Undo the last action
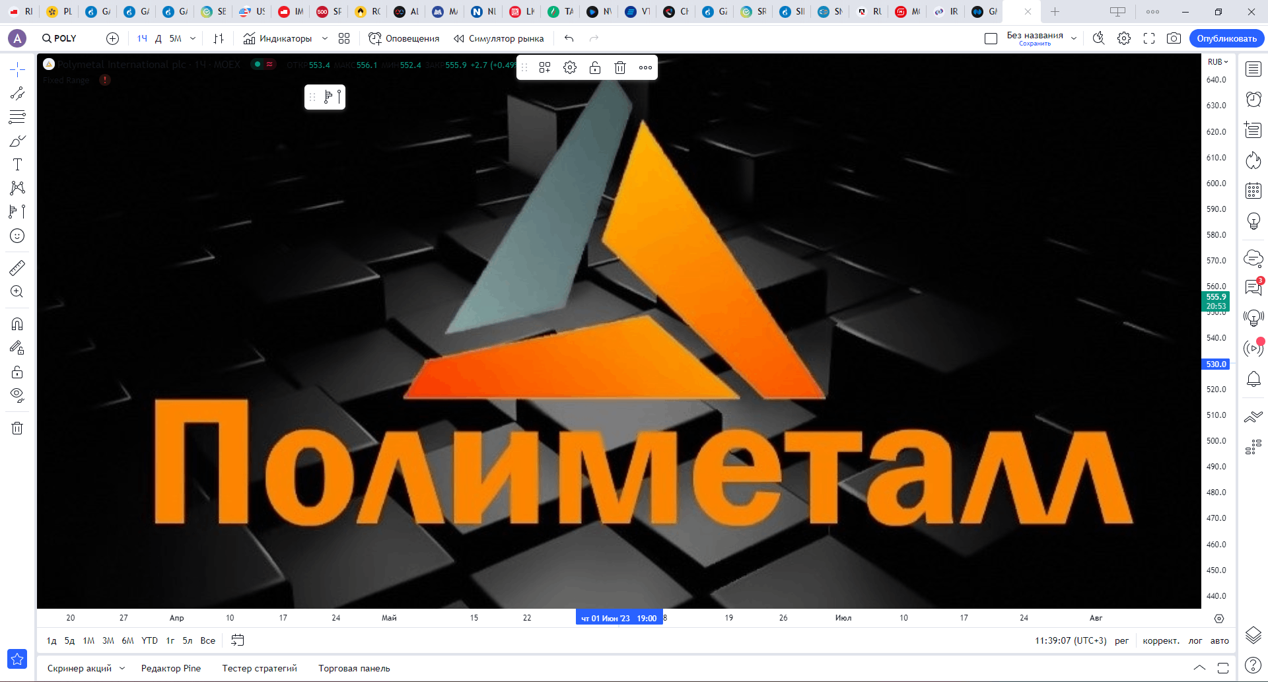1268x682 pixels. (569, 38)
